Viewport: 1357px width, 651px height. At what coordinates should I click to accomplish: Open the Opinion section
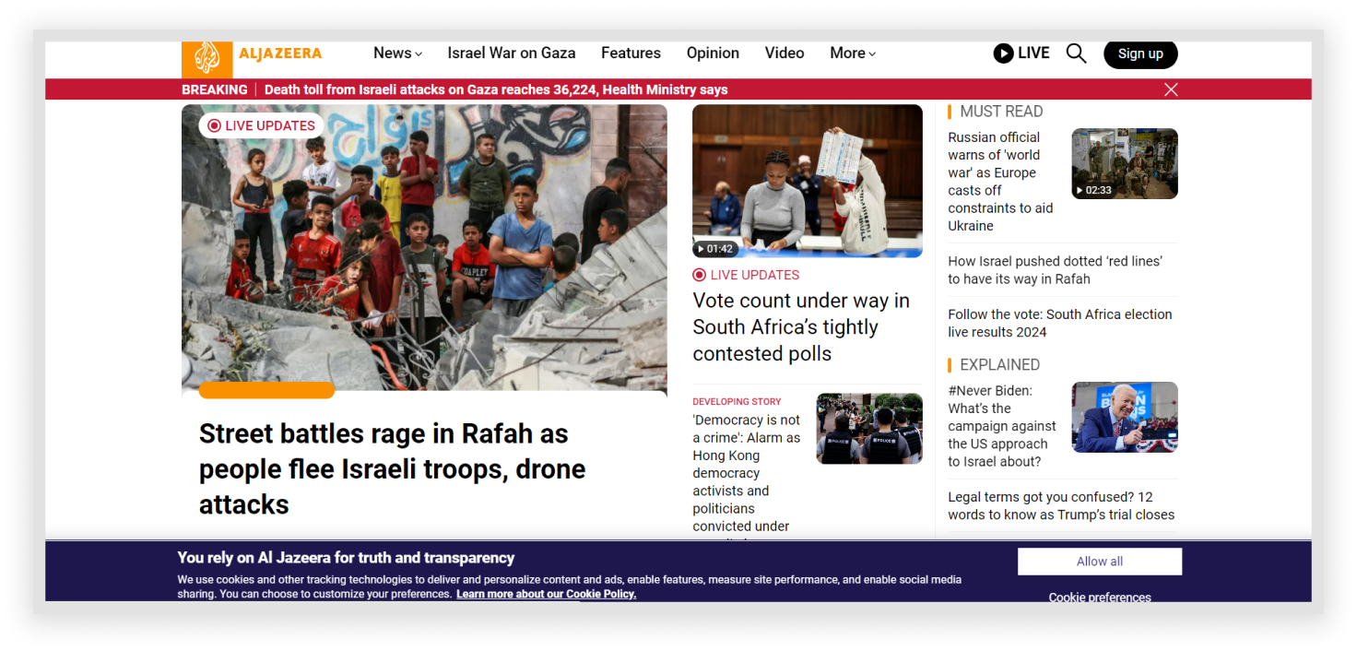713,53
